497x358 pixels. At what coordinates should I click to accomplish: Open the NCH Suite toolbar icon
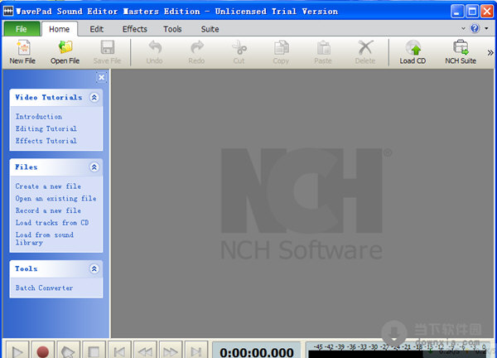pos(461,47)
